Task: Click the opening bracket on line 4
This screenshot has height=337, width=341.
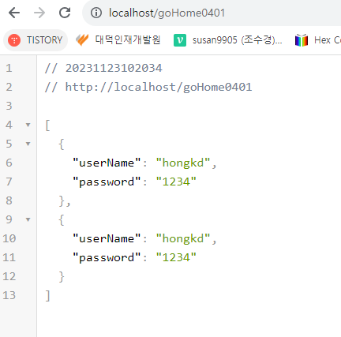Action: [47, 125]
